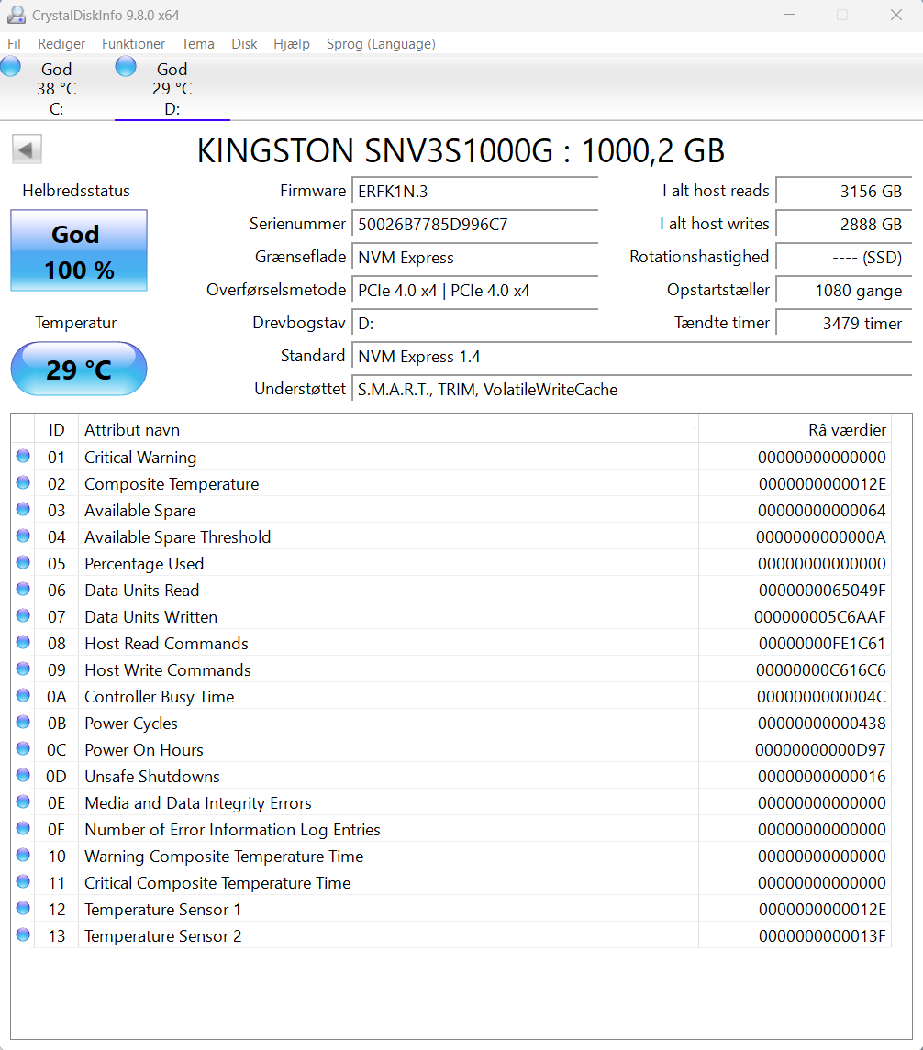Image resolution: width=923 pixels, height=1050 pixels.
Task: Click the God 100 % health status button
Action: coord(79,250)
